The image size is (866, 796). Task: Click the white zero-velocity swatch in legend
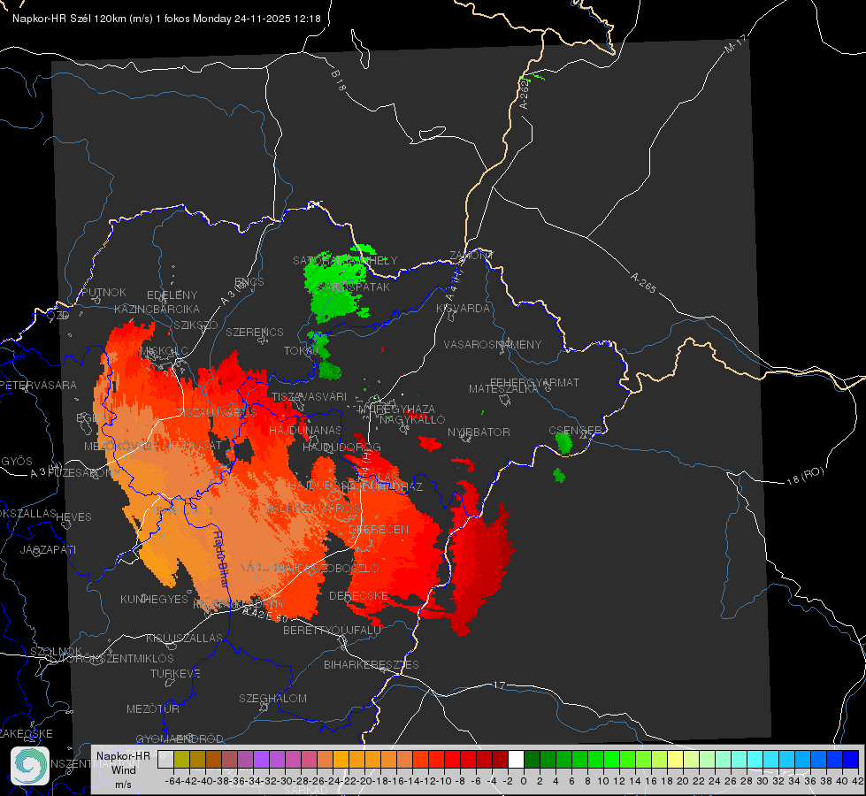(516, 759)
